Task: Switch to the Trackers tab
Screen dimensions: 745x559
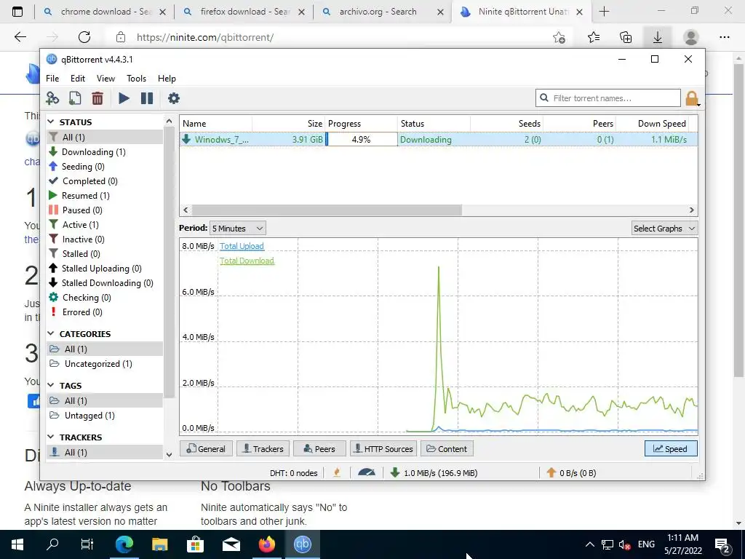Action: click(263, 448)
